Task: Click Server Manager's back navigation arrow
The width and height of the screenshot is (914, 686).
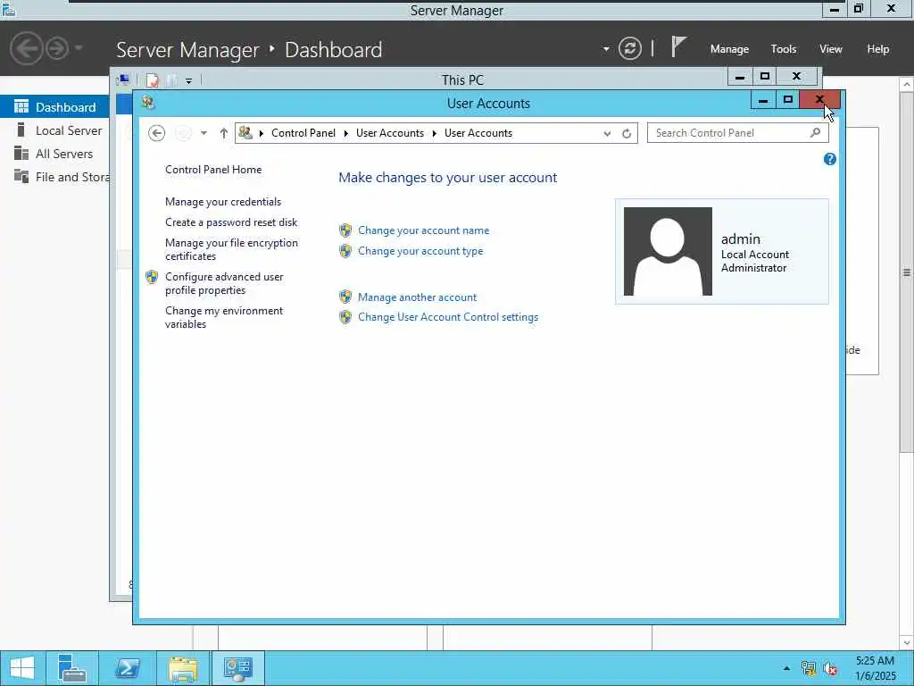Action: coord(26,48)
